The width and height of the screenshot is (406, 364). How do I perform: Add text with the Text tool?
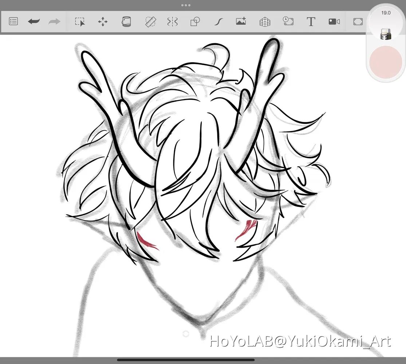[311, 22]
